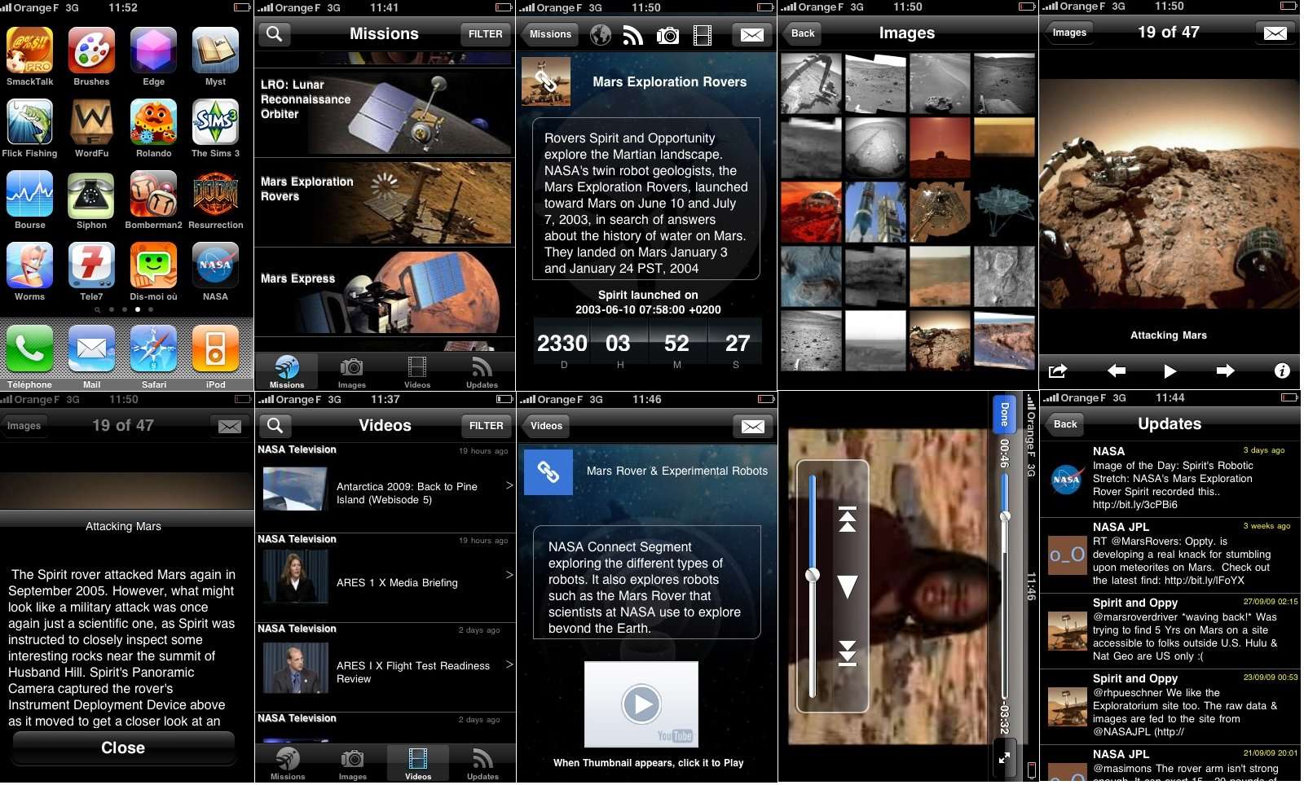This screenshot has height=785, width=1304.
Task: Toggle slideshow play in the image viewer
Action: click(x=1170, y=371)
